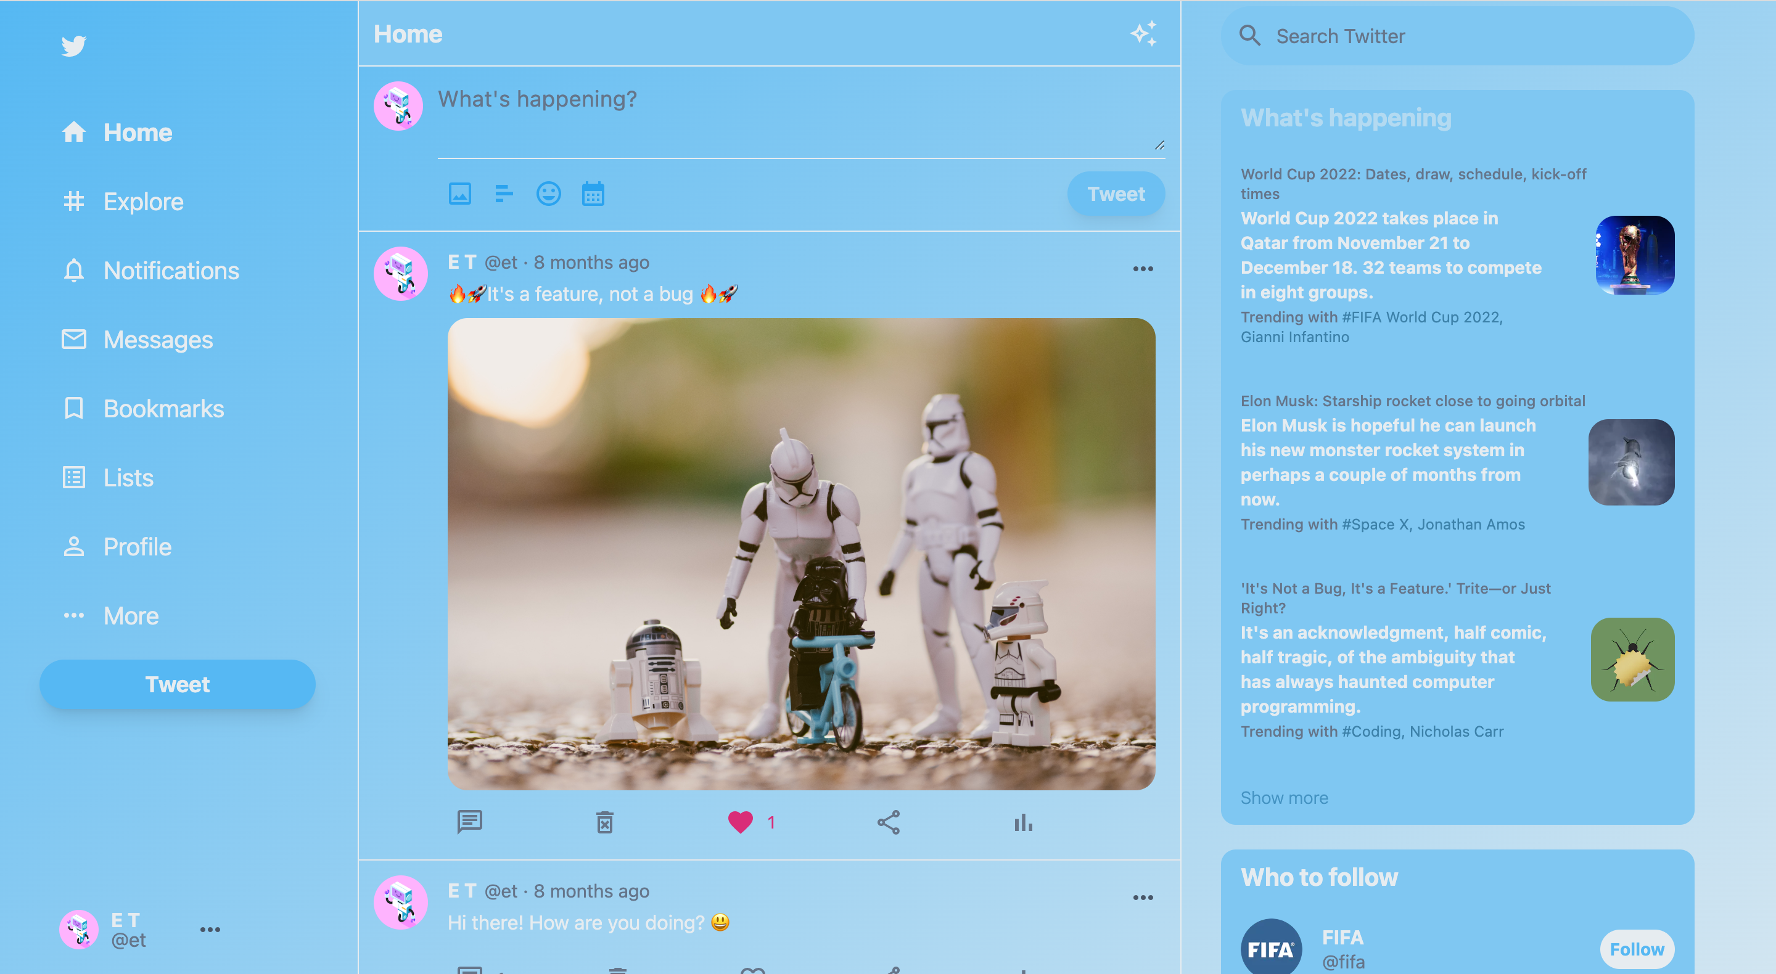
Task: Click the World Cup trophy thumbnail
Action: [x=1635, y=255]
